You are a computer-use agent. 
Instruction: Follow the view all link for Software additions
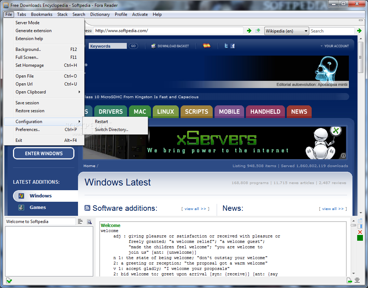point(195,209)
